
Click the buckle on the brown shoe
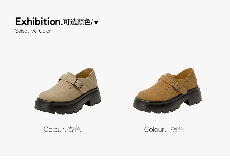177,86
